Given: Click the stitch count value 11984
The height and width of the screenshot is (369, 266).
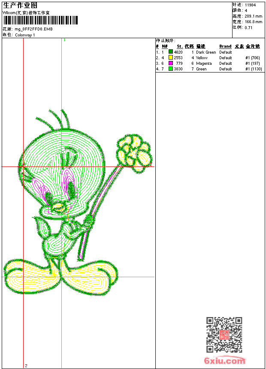Looking at the screenshot, I should click(x=250, y=5).
